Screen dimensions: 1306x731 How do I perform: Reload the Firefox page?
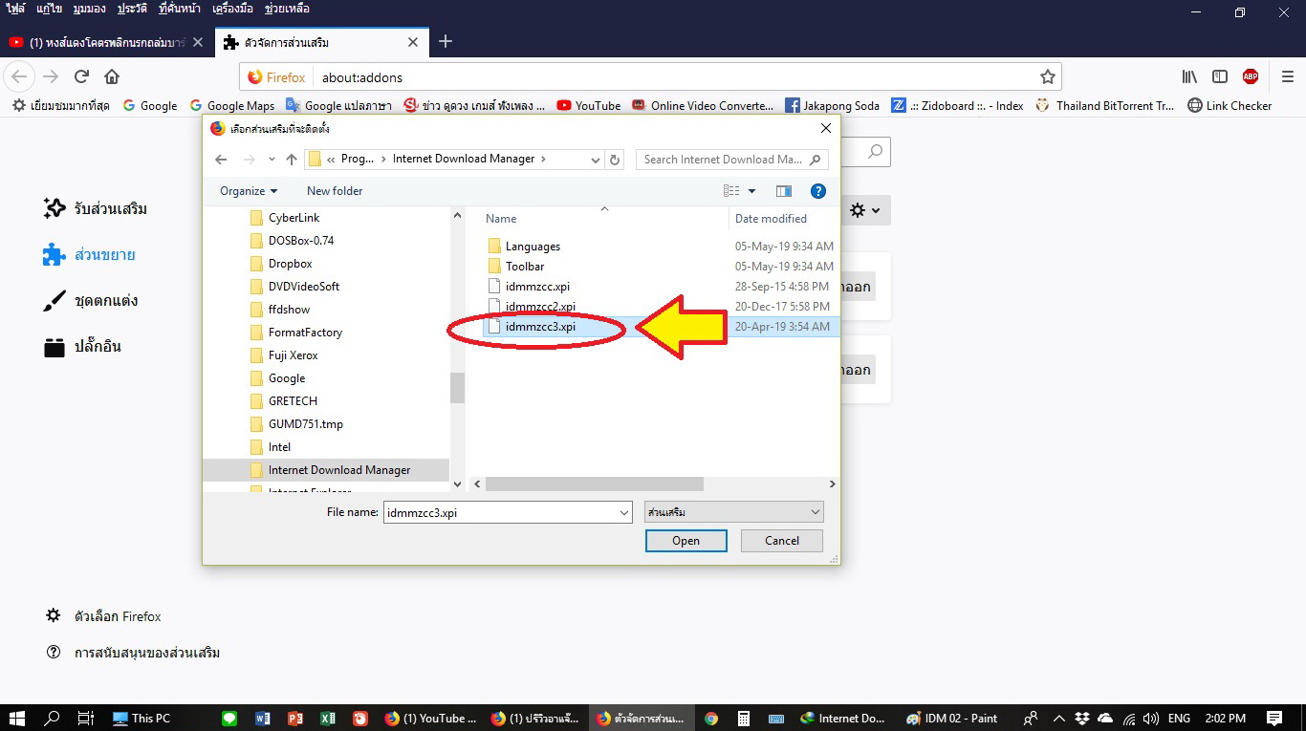tap(82, 76)
